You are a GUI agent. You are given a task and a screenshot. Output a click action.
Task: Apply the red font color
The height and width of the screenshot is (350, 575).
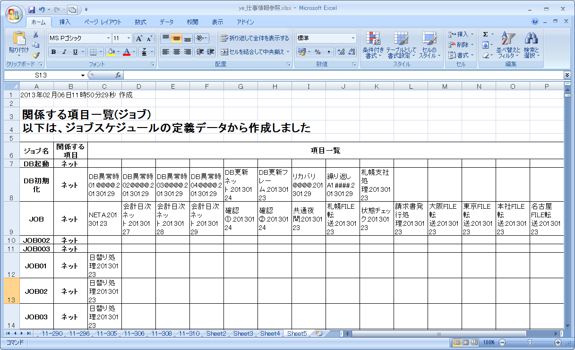[x=126, y=52]
